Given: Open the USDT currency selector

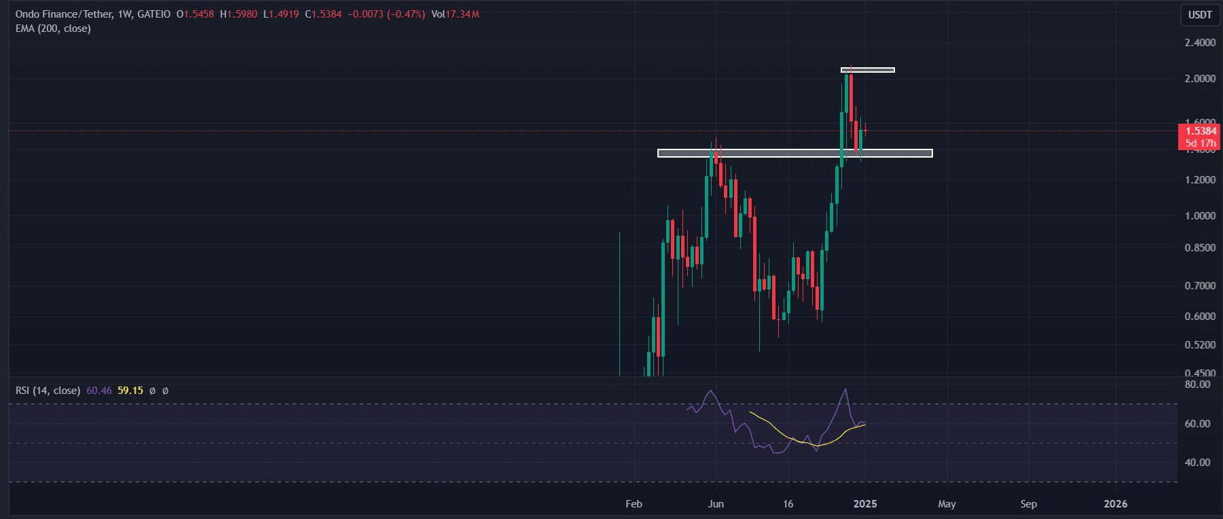Looking at the screenshot, I should [1200, 14].
